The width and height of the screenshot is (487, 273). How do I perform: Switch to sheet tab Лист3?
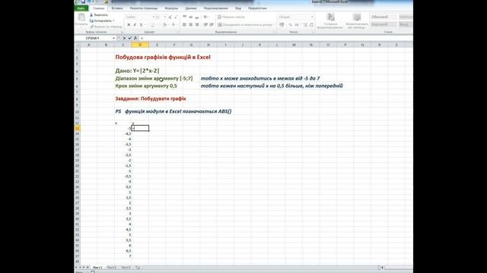(126, 268)
